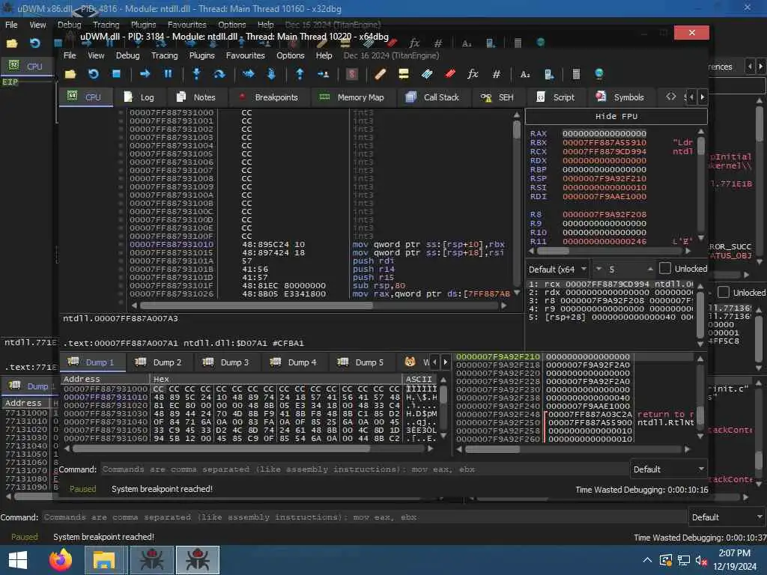Switch to Breakpoints tab in x64dbg
The image size is (767, 575).
click(x=268, y=97)
